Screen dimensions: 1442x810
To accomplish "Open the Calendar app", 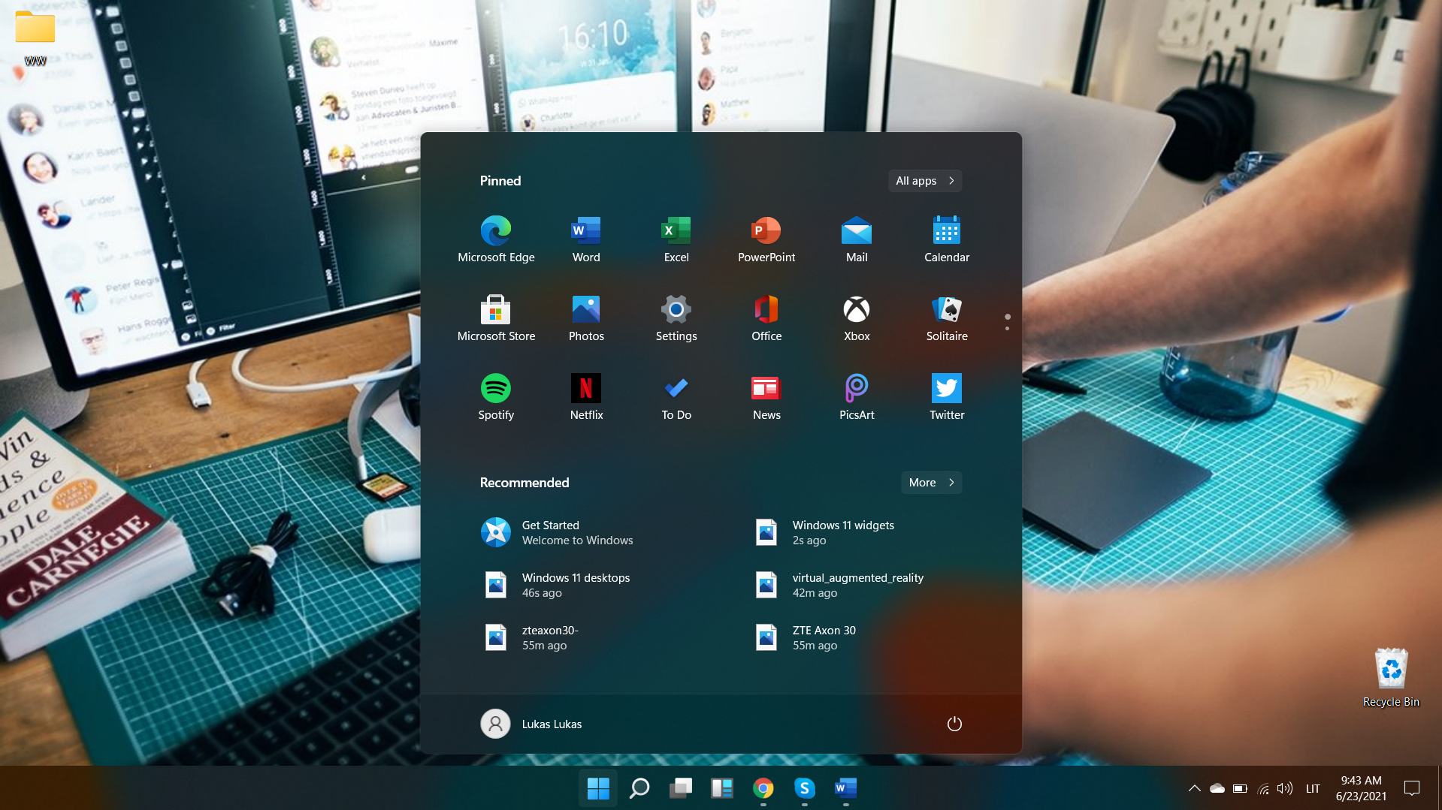I will 947,240.
